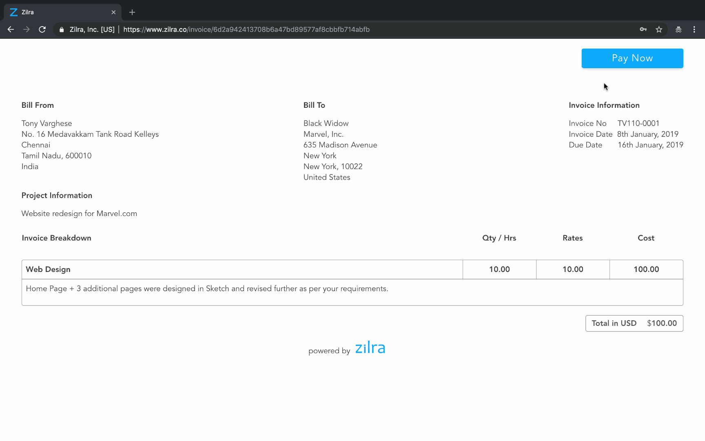Click the New York, 10022 line

click(x=333, y=167)
